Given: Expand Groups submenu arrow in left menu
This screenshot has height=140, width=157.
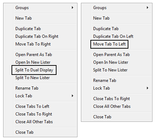Looking at the screenshot, I should 73,8.
